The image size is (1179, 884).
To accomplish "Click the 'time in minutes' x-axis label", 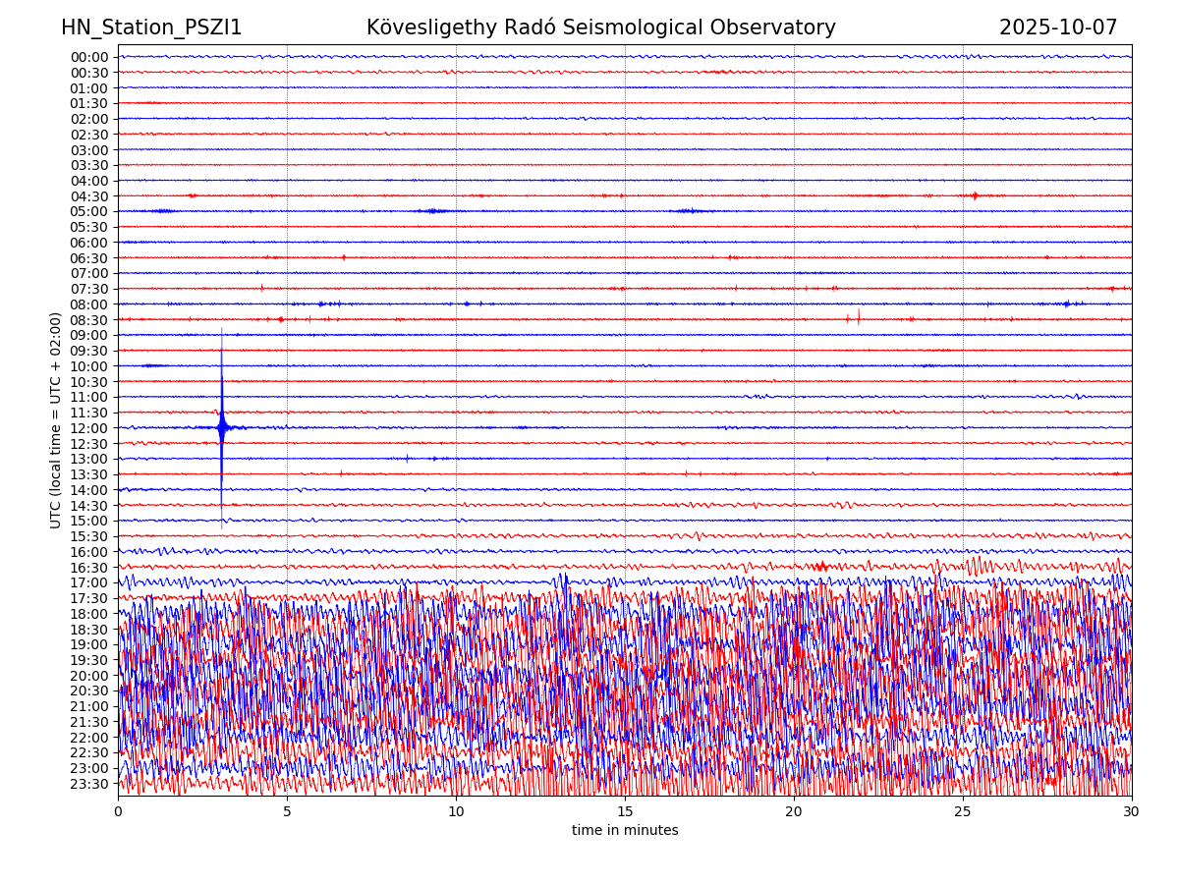I will (x=625, y=830).
